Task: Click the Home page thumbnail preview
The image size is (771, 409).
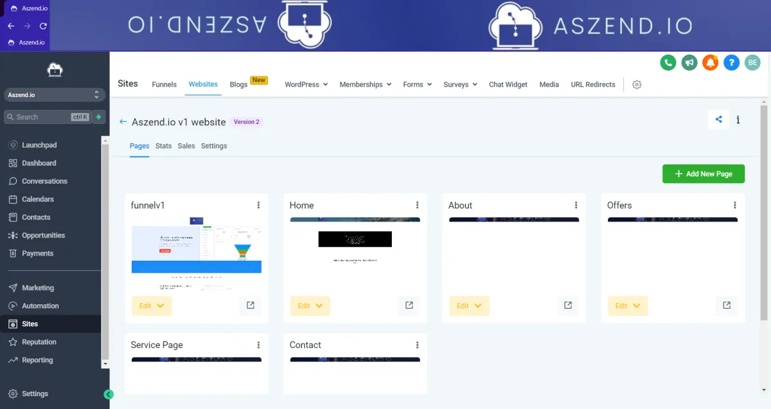Action: (x=355, y=254)
